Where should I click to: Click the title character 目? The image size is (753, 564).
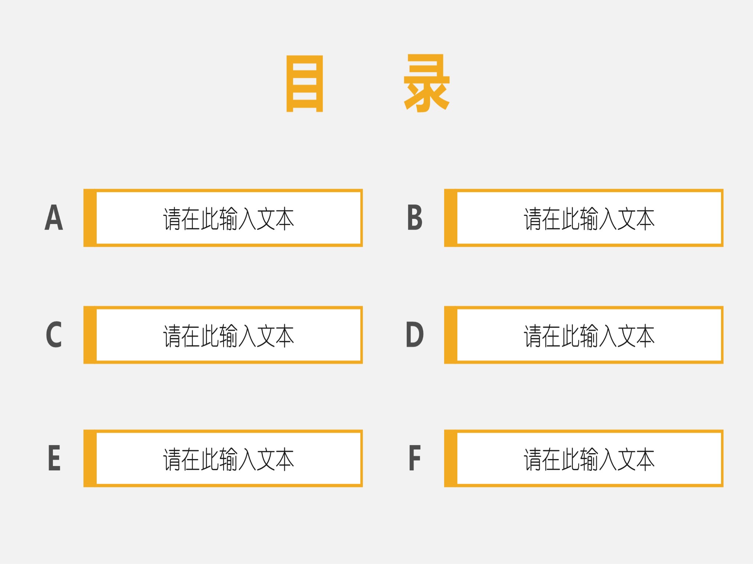point(304,84)
